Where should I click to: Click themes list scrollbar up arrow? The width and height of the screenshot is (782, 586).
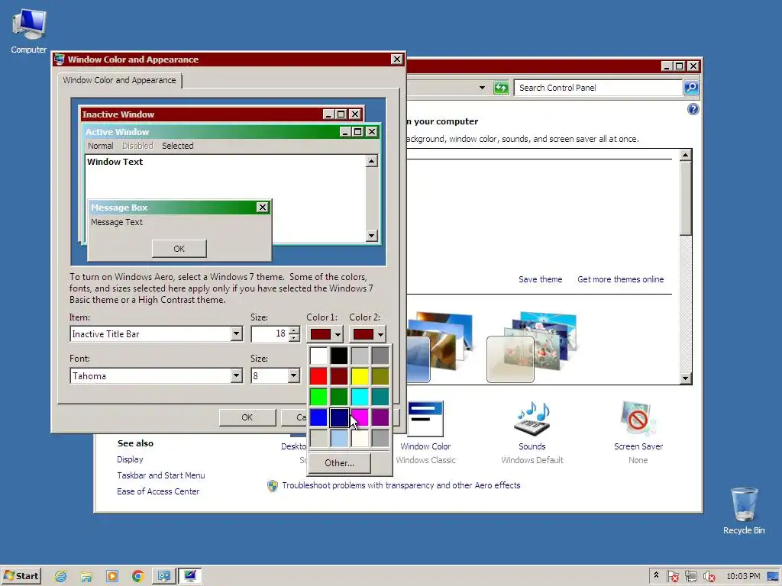(686, 155)
